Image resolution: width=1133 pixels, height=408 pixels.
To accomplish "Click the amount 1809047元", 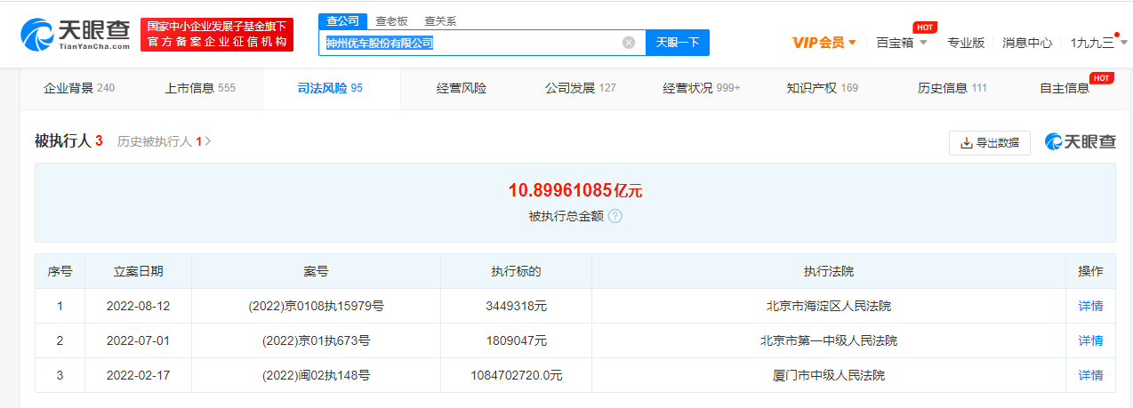I will pyautogui.click(x=516, y=340).
